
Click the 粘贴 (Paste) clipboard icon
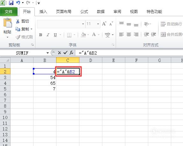8,23
